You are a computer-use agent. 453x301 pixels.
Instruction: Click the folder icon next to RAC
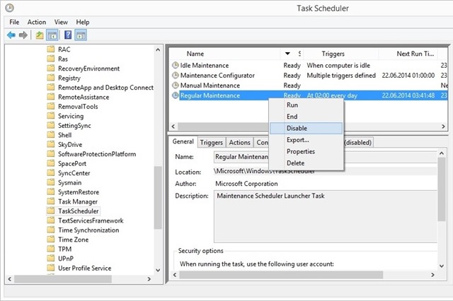pyautogui.click(x=51, y=49)
